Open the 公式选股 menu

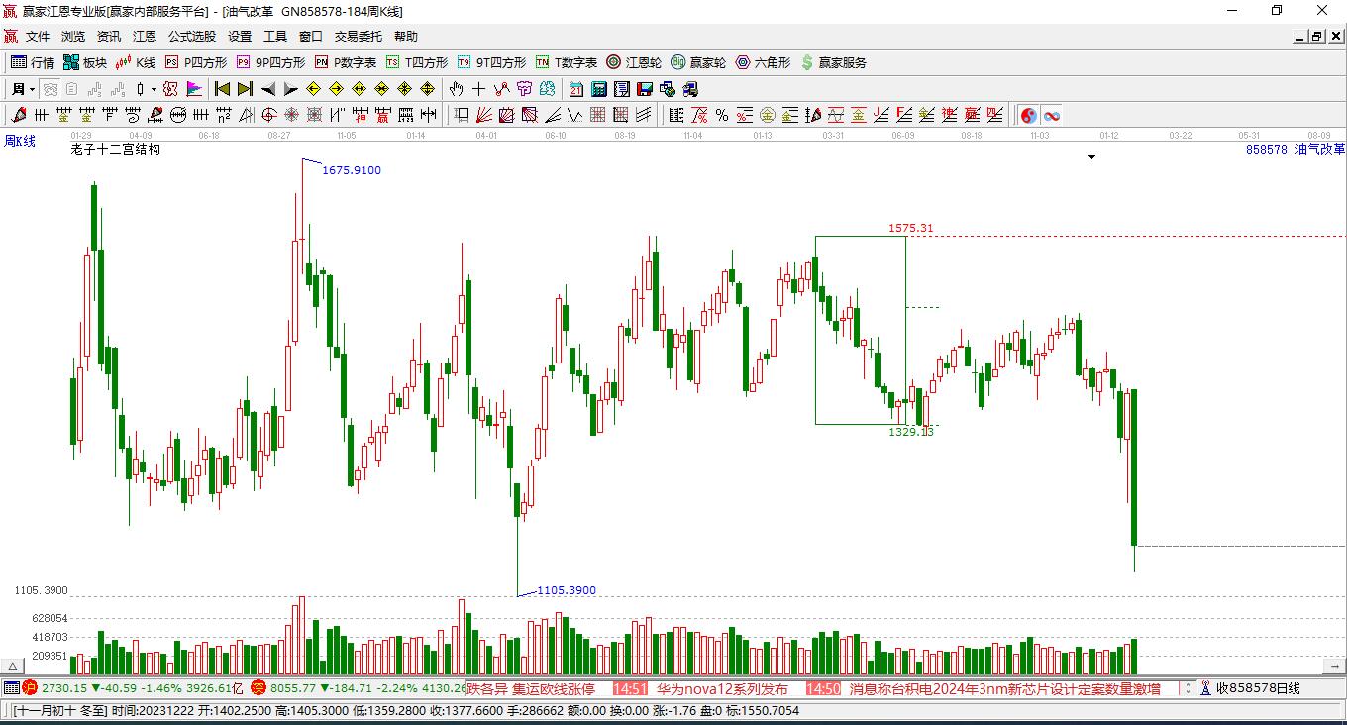(191, 36)
